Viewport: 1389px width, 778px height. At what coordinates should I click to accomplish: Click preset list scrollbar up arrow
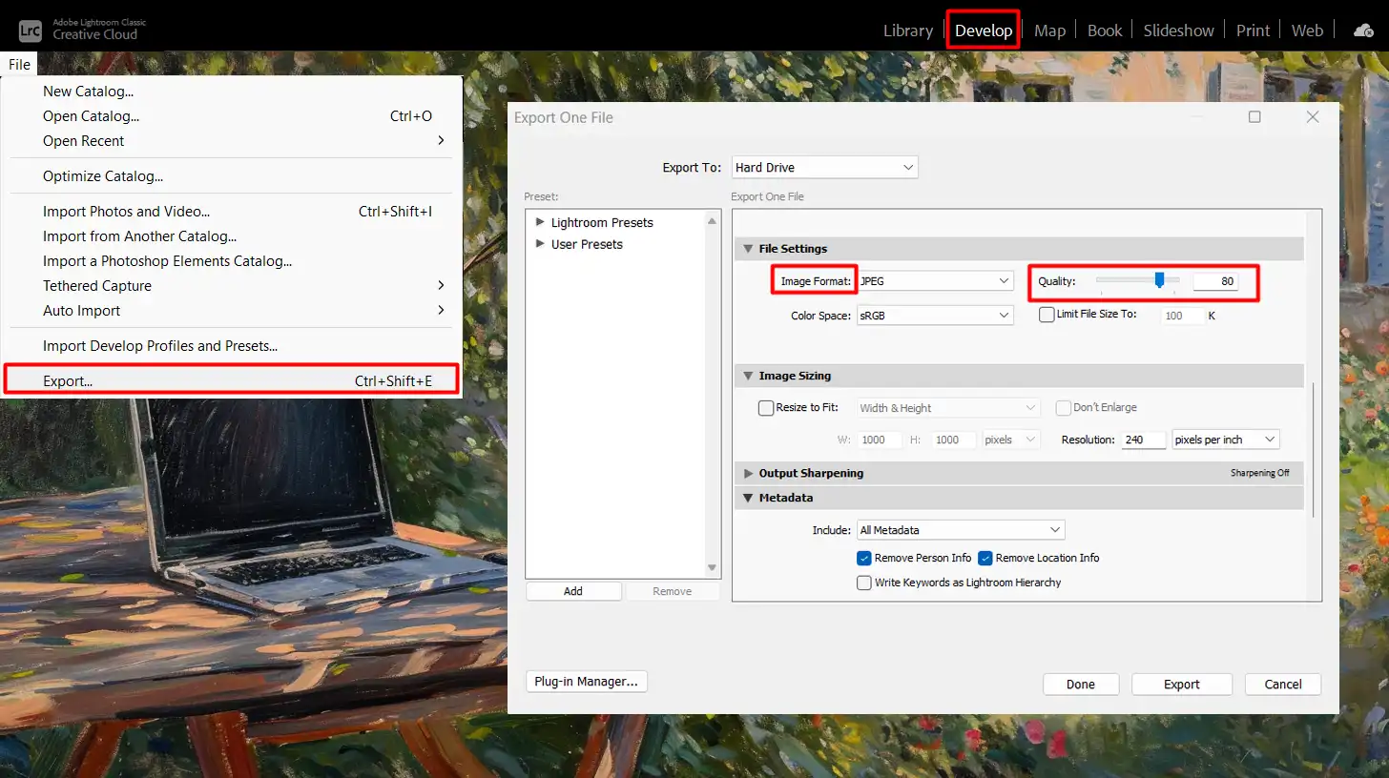tap(713, 221)
